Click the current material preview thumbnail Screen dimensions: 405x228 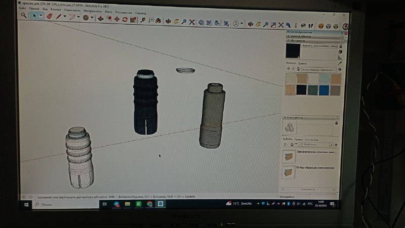293,51
